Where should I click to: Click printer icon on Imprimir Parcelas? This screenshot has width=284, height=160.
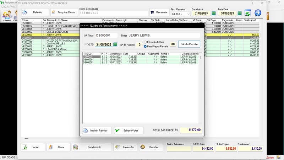86,130
